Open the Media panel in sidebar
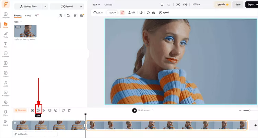Viewport: 258px width, 138px height. point(5,25)
